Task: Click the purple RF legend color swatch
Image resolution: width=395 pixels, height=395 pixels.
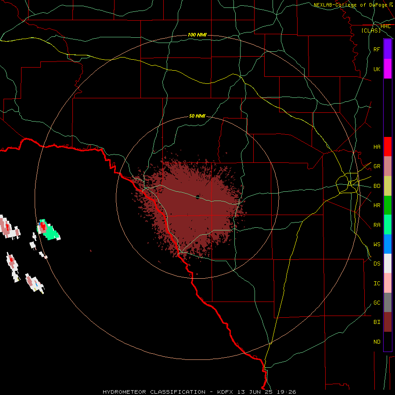Action: click(x=388, y=49)
